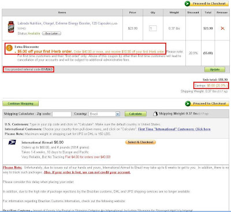Click the green Update button

[215, 69]
